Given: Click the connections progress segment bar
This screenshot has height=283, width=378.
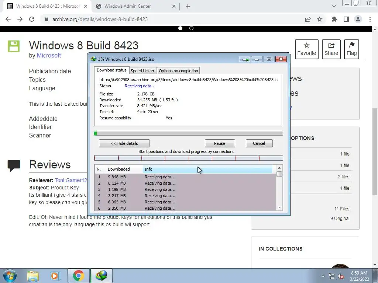Looking at the screenshot, I should (189, 158).
